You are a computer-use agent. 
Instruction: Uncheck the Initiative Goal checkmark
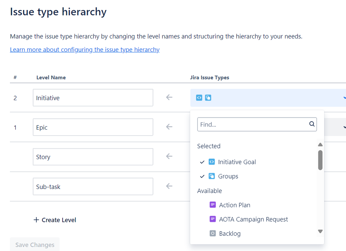pyautogui.click(x=202, y=162)
